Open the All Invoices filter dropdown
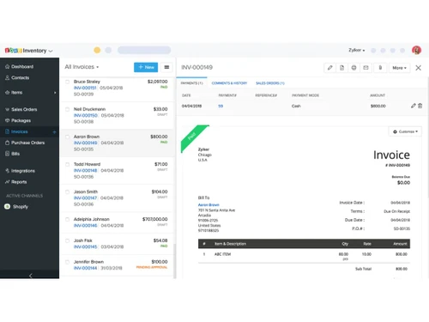This screenshot has width=429, height=322. coord(82,67)
